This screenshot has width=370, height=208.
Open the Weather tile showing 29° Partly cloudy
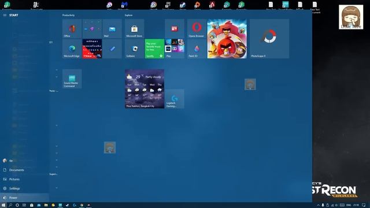[145, 89]
